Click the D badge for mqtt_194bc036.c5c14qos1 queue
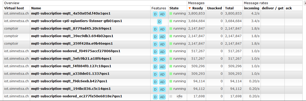The width and height of the screenshot is (306, 101). pos(155,90)
